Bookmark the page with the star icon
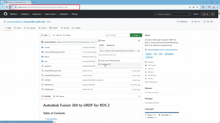Image resolution: width=220 pixels, height=123 pixels. tap(197, 7)
